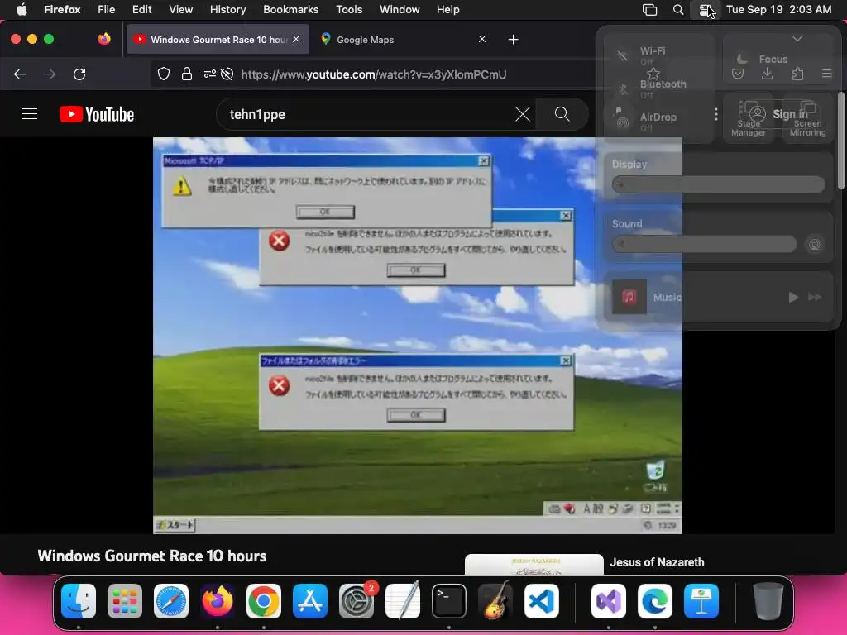The image size is (847, 635).
Task: Open the File menu
Action: tap(107, 10)
